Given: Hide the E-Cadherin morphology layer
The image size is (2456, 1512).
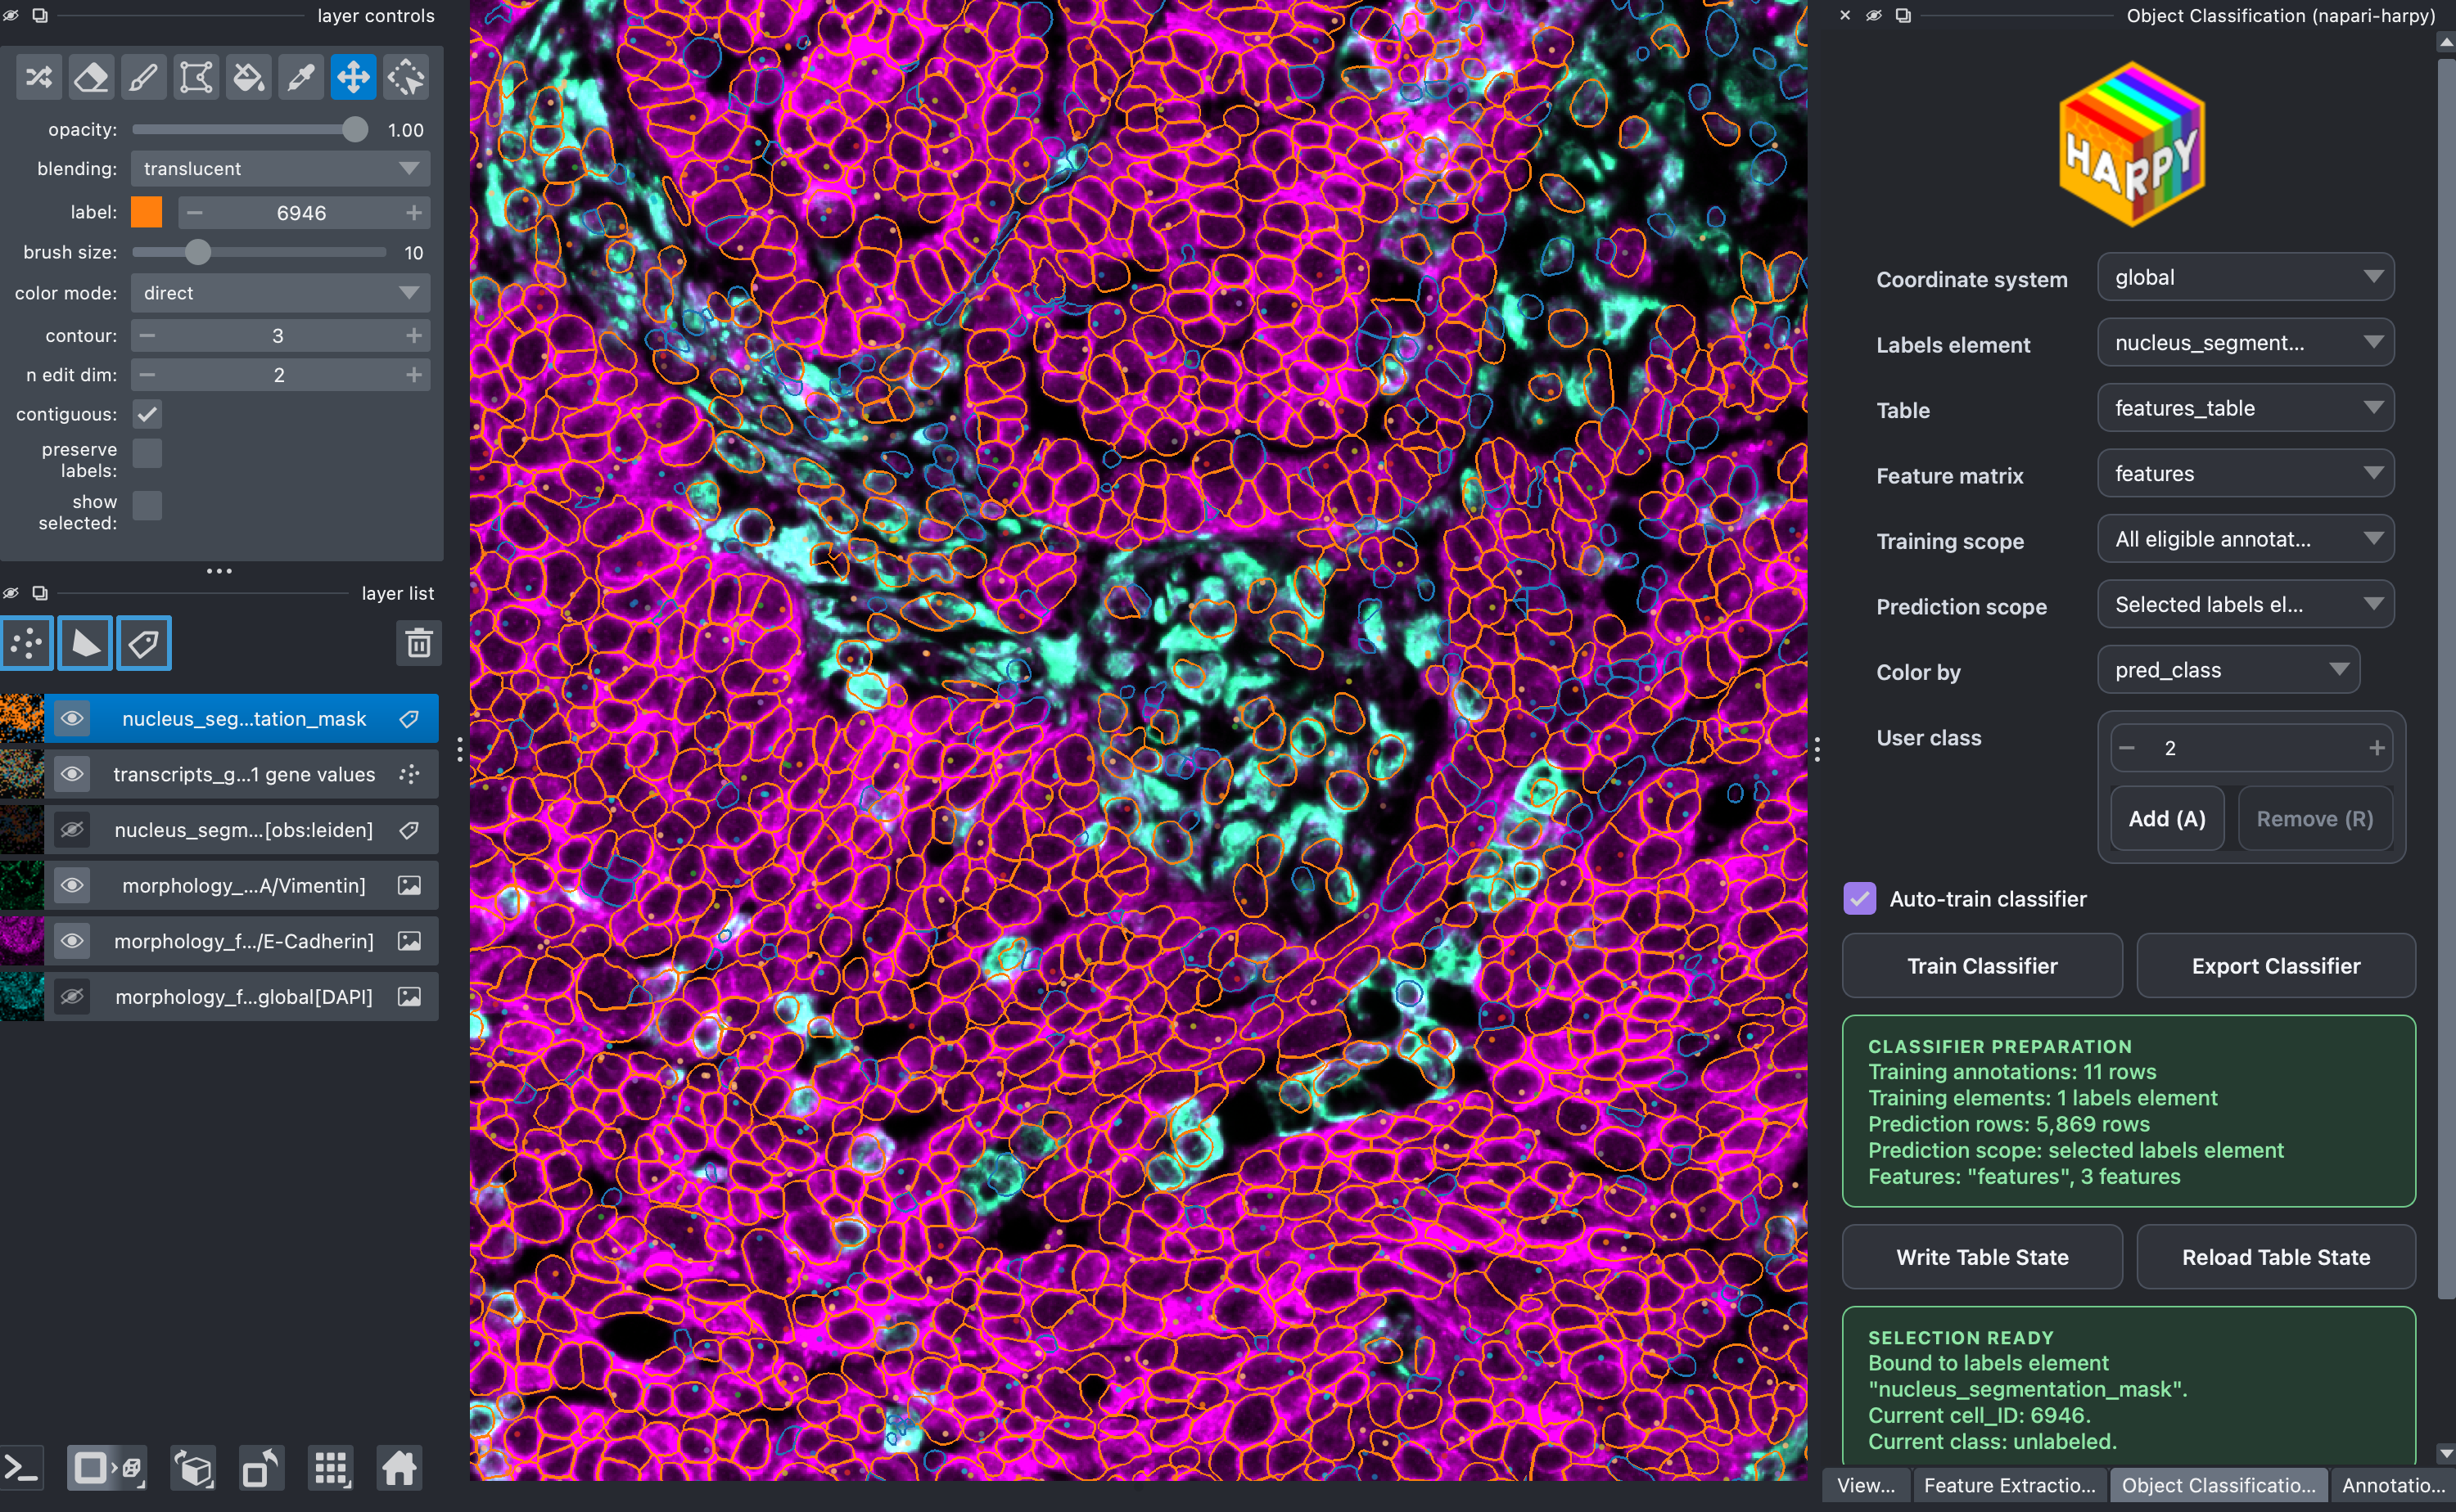Looking at the screenshot, I should 72,941.
